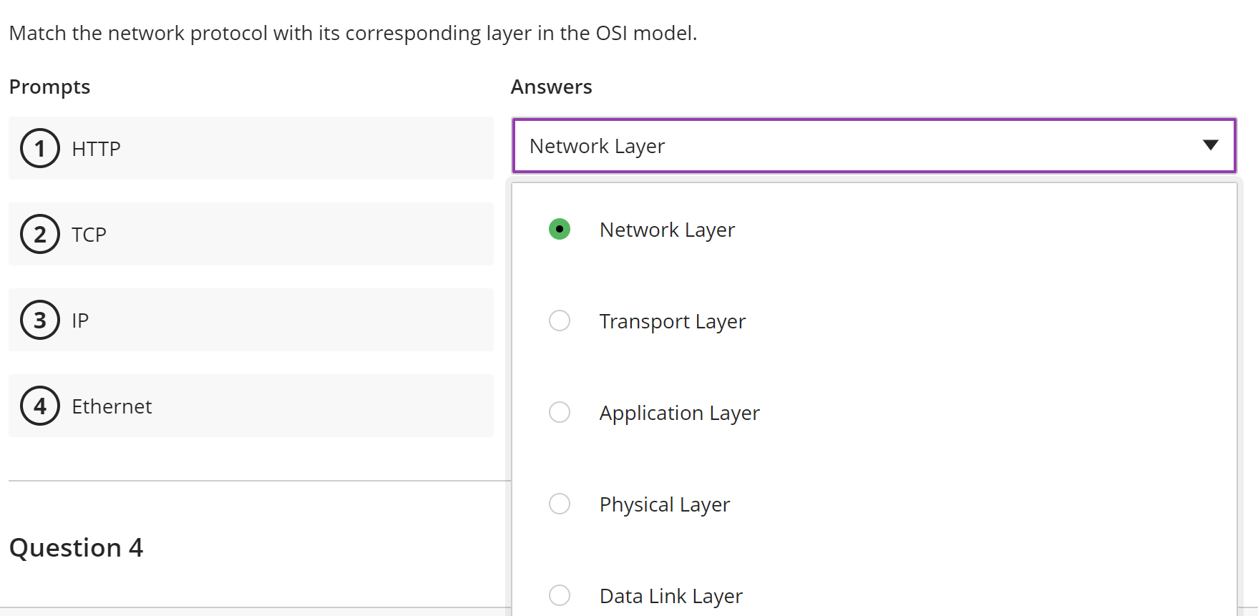The width and height of the screenshot is (1258, 616).
Task: Click the Question 4 heading
Action: pyautogui.click(x=76, y=547)
